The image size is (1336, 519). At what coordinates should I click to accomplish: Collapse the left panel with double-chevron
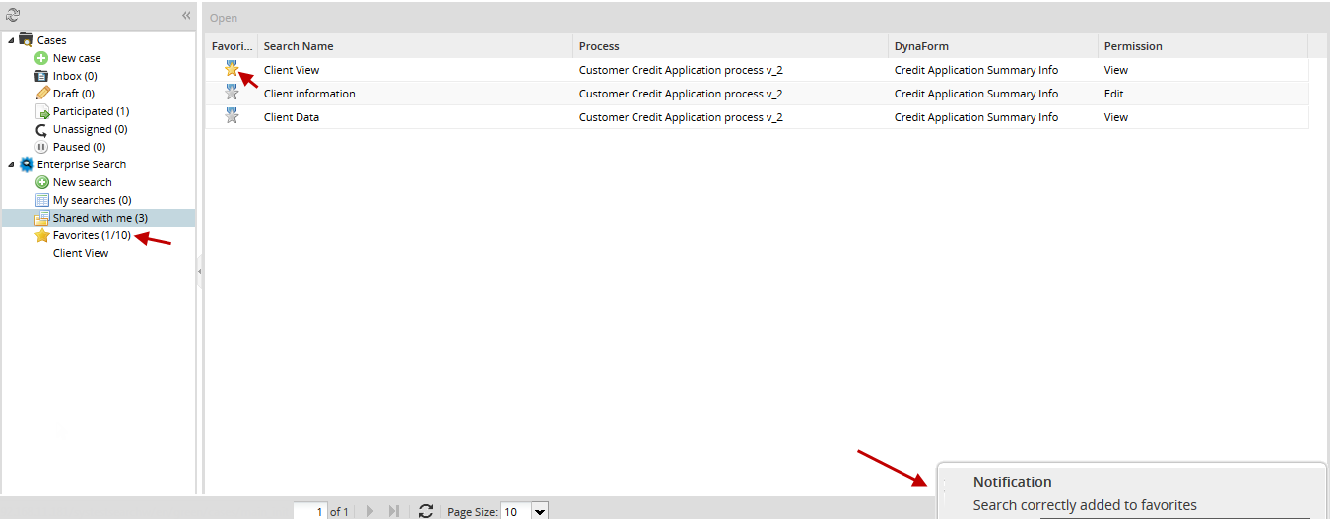click(x=186, y=16)
